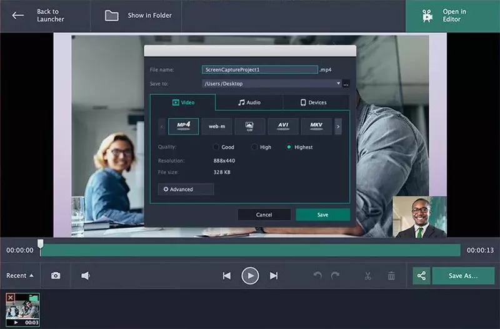The width and height of the screenshot is (500, 329).
Task: Switch to the Devices tab
Action: pos(316,103)
